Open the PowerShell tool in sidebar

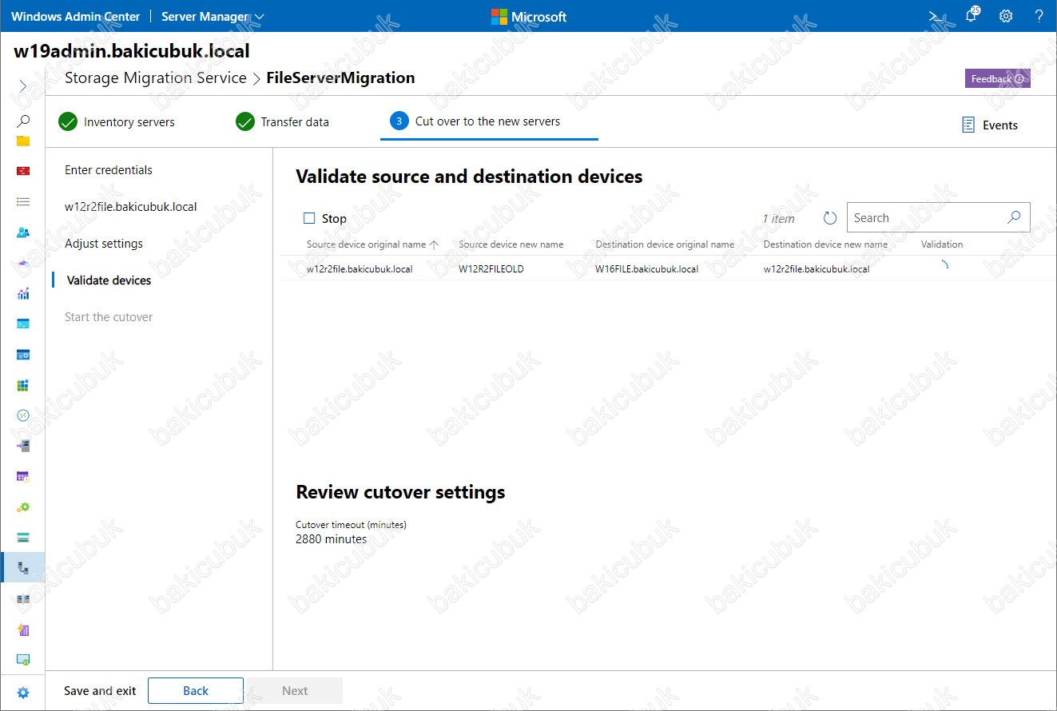click(x=23, y=324)
